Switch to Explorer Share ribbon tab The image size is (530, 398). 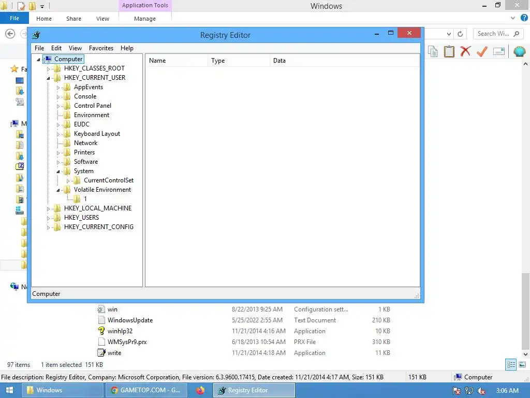point(73,19)
